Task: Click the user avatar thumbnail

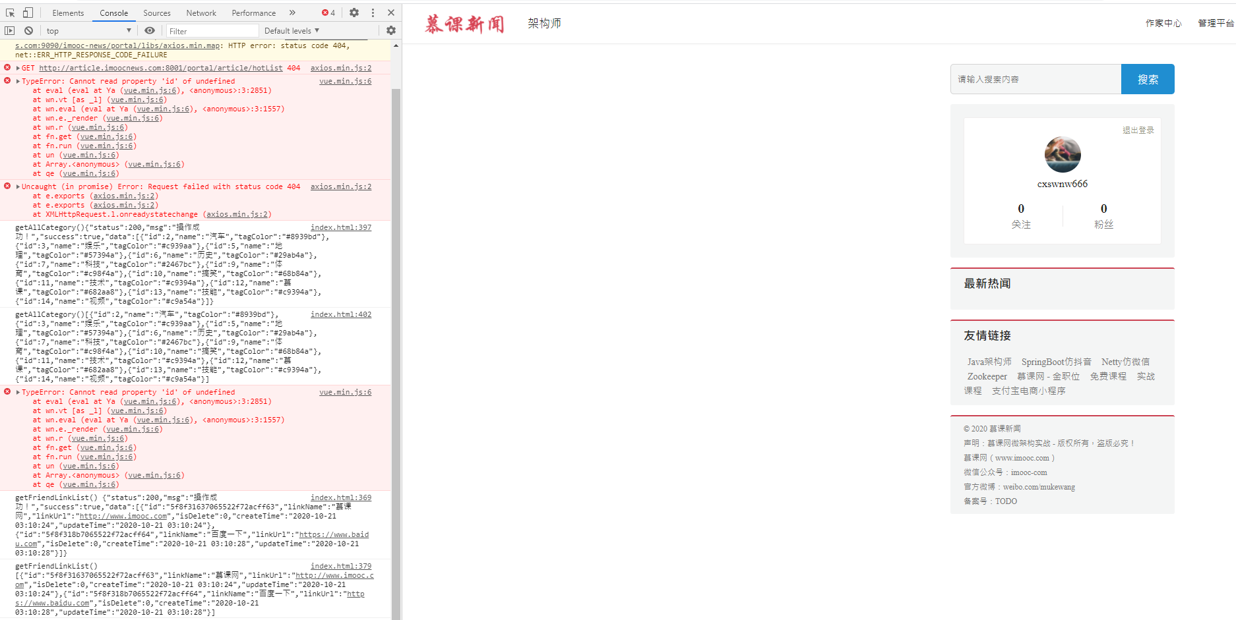Action: pos(1063,155)
